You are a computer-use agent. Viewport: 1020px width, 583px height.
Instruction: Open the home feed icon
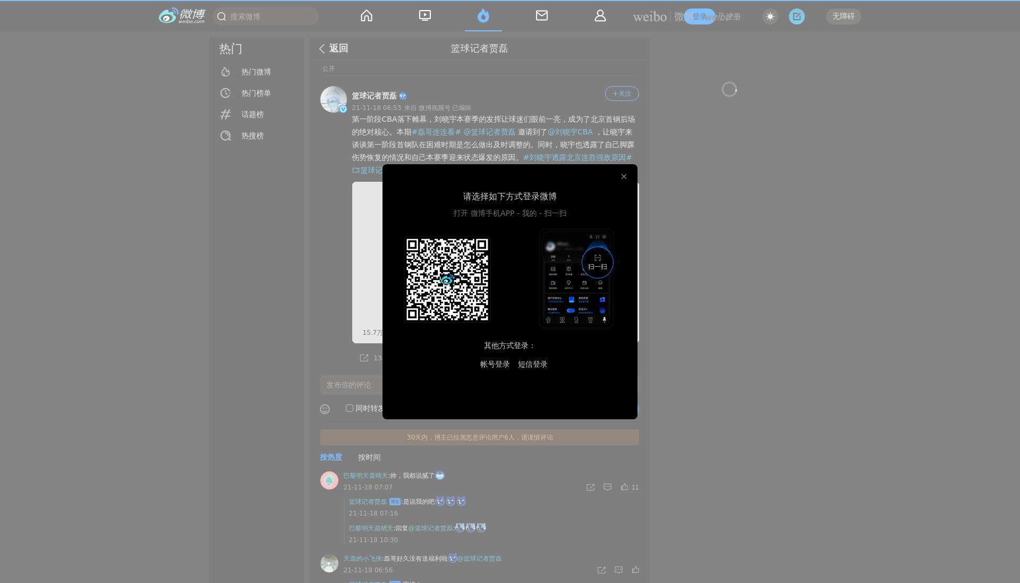point(367,16)
